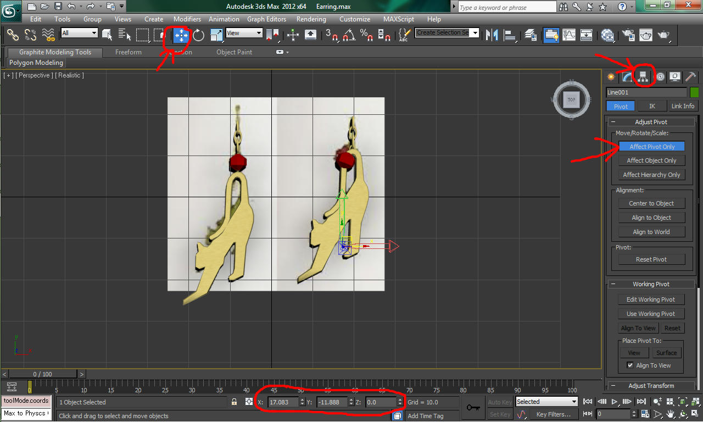Toggle the Align To View checkbox
The height and width of the screenshot is (422, 703).
630,365
